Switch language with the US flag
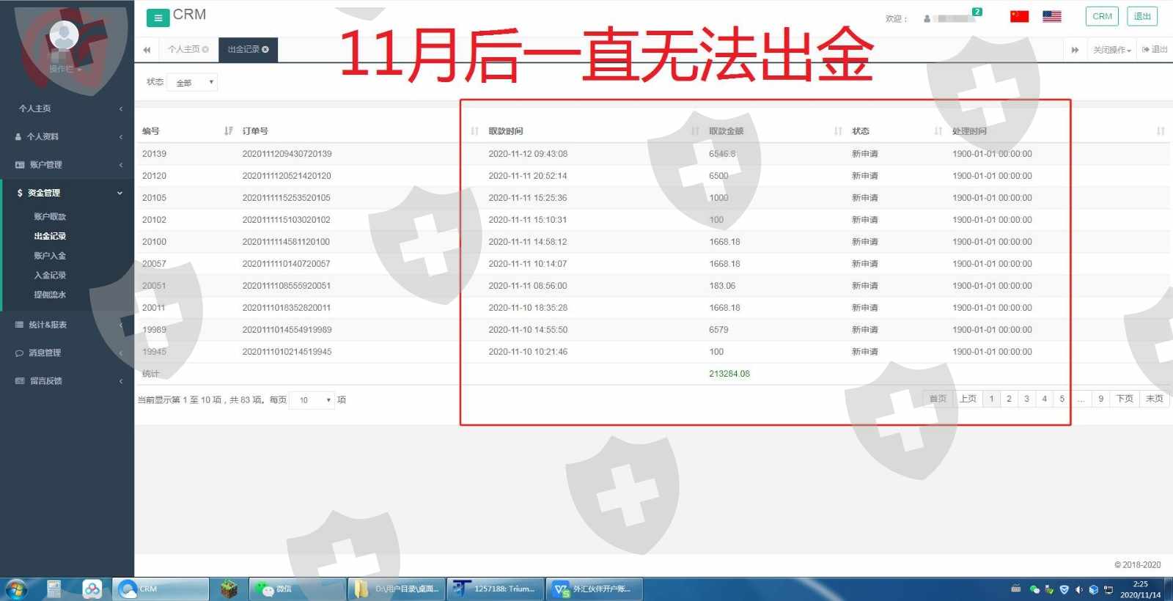This screenshot has width=1173, height=601. click(1052, 16)
